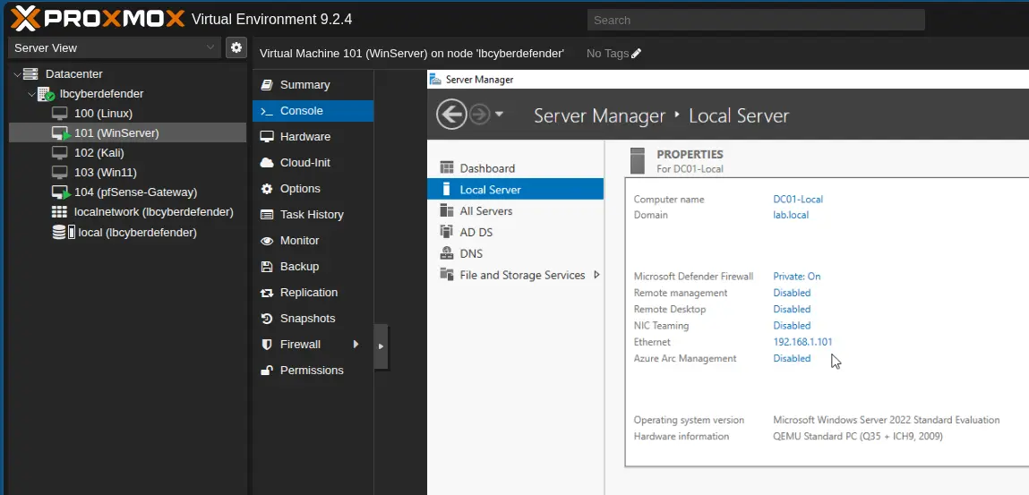Edit tags with the pencil icon

coord(636,54)
